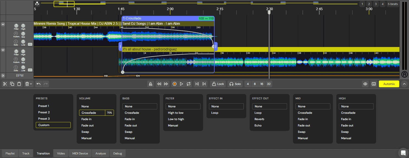This screenshot has height=158, width=409.
Task: Click the paste clipboard icon
Action: (19, 84)
